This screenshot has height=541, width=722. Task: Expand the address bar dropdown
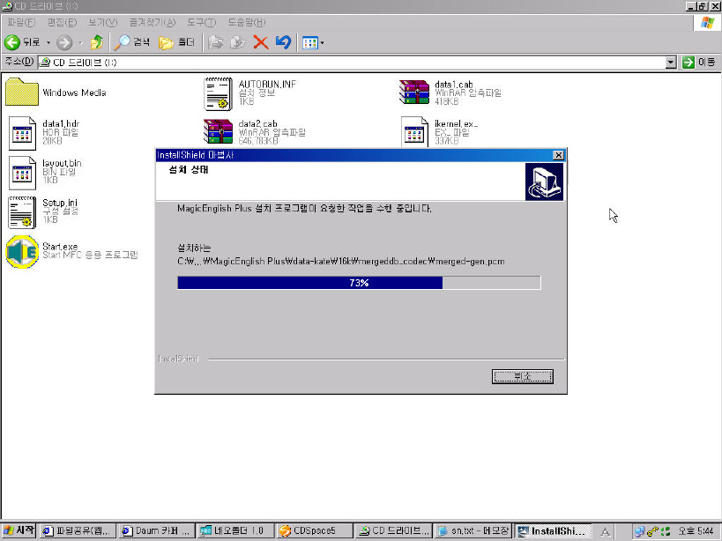coord(671,63)
